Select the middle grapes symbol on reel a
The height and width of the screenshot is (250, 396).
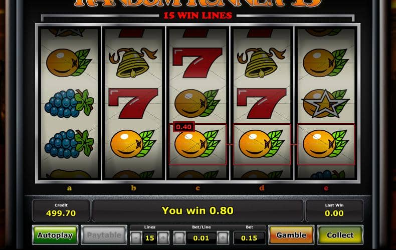point(69,103)
